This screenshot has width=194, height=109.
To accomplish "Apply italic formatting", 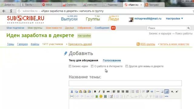I will (x=99, y=91).
